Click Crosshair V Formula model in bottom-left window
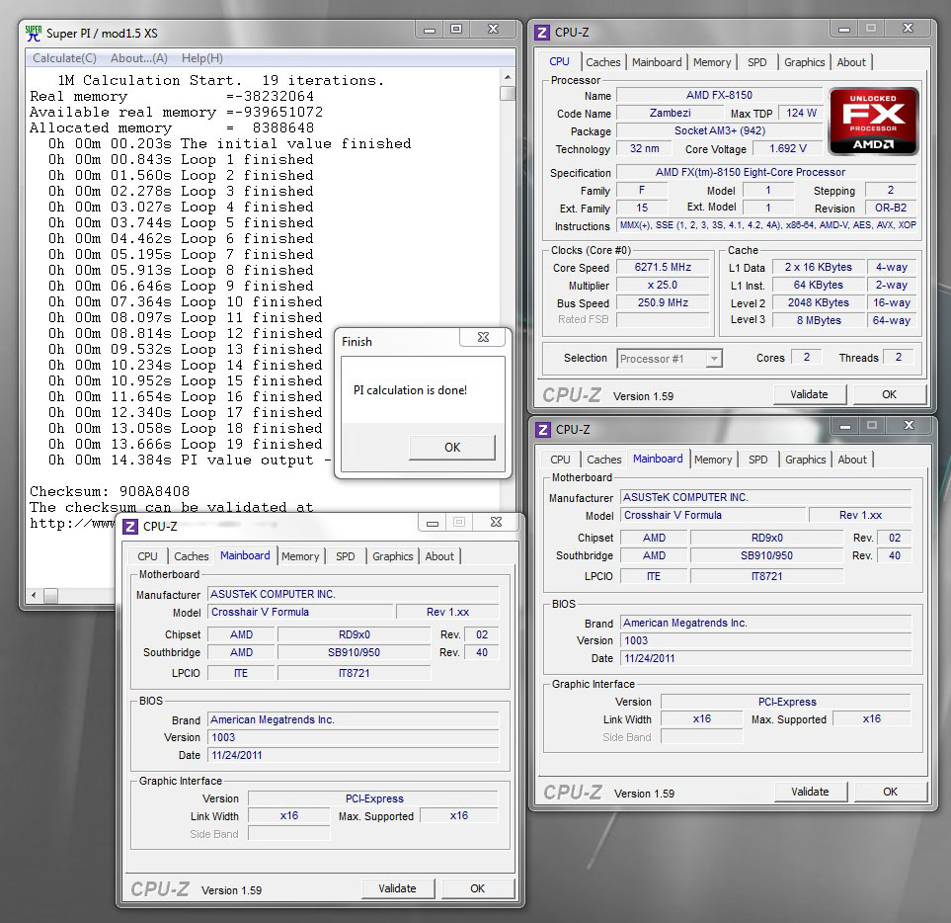951x923 pixels. [301, 612]
